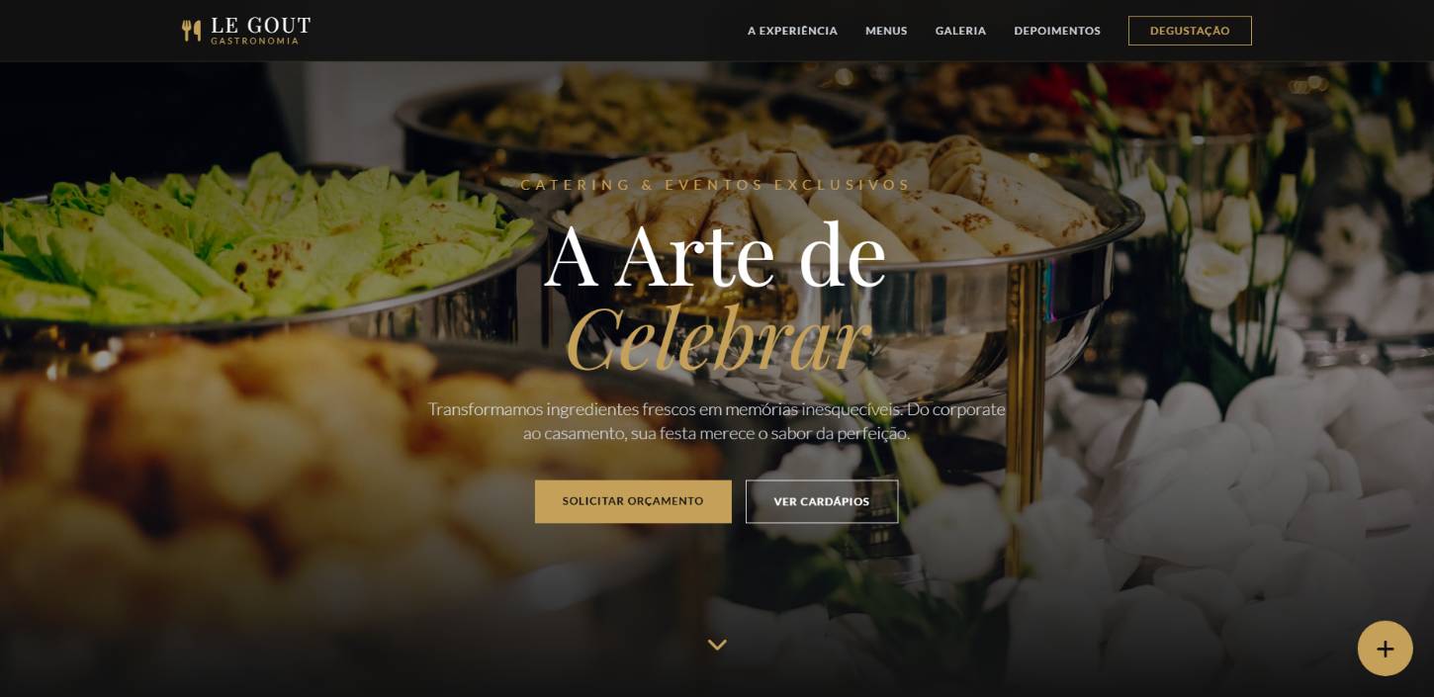Click the fork and knife logo icon

pos(191,31)
